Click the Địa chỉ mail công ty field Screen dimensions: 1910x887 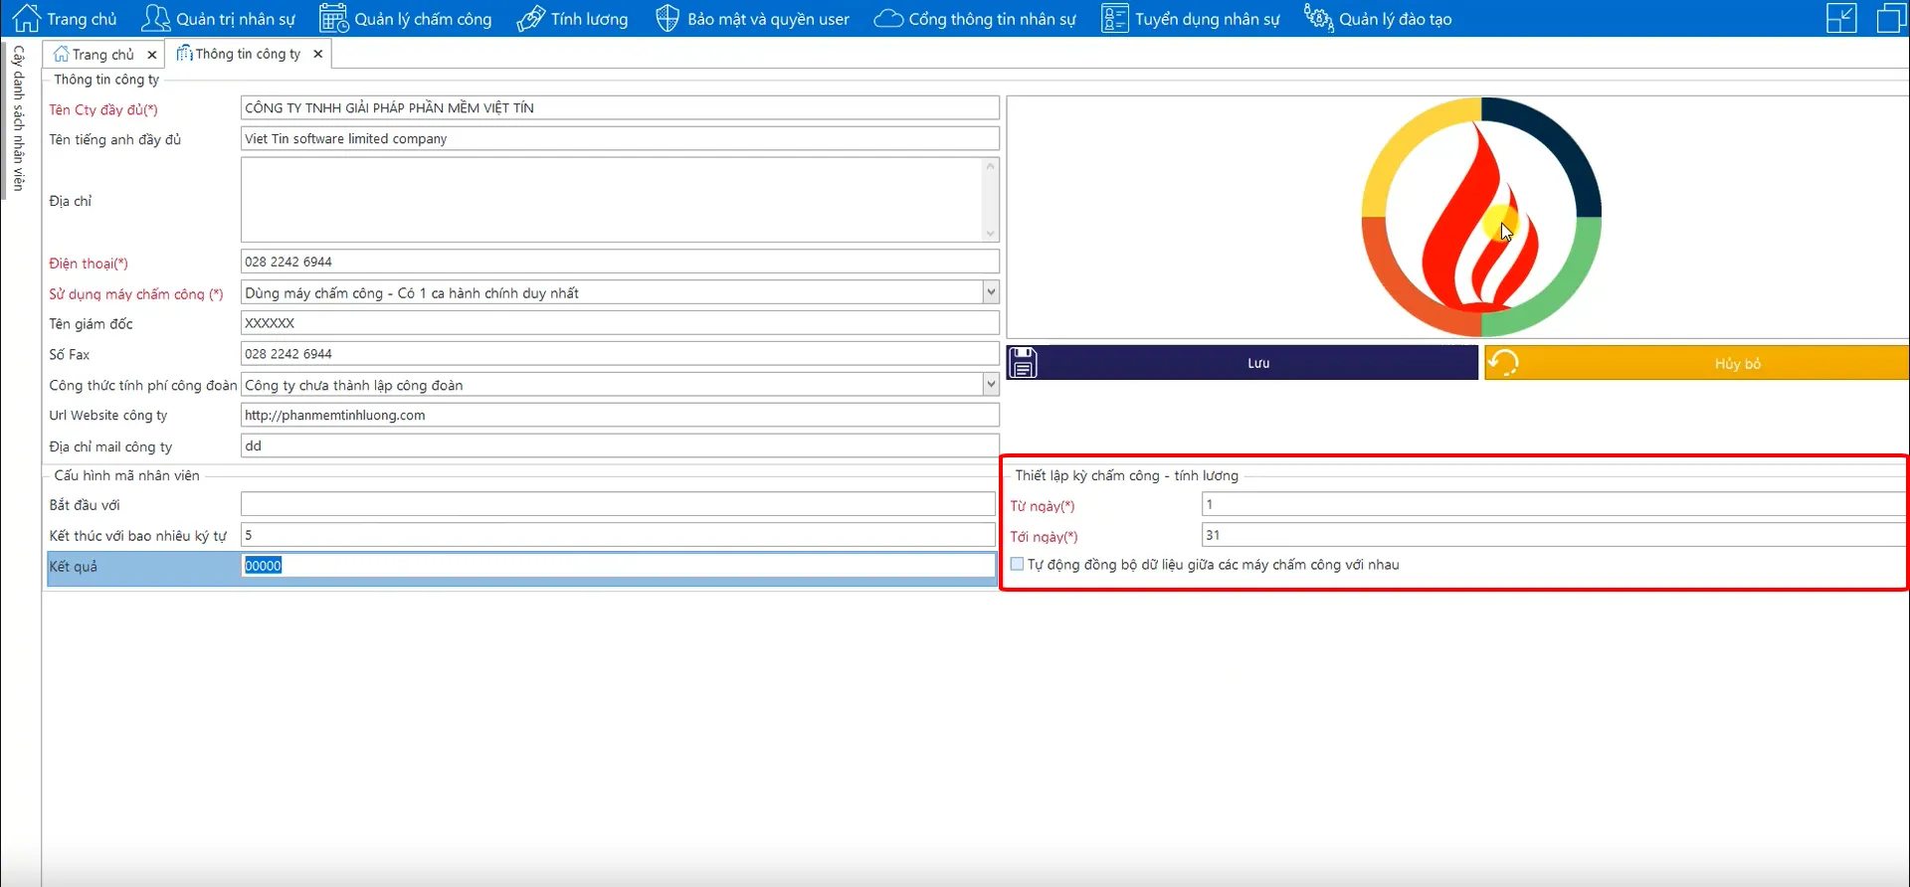coord(620,445)
